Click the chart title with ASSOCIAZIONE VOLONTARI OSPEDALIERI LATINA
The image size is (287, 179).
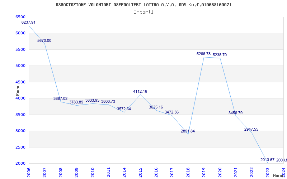click(143, 5)
